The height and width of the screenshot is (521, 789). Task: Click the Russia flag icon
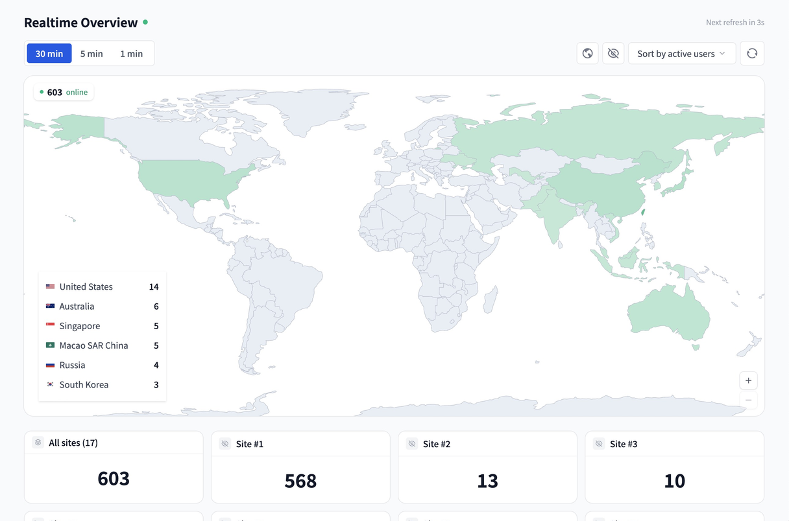[50, 365]
